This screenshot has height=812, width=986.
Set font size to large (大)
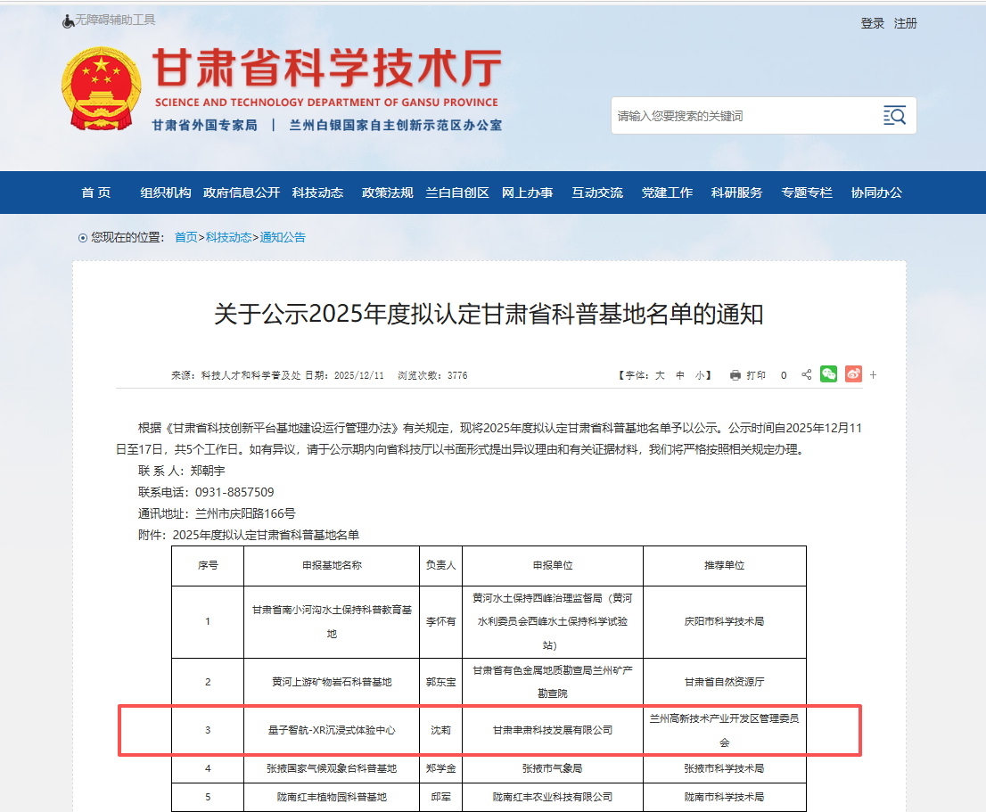pyautogui.click(x=660, y=375)
